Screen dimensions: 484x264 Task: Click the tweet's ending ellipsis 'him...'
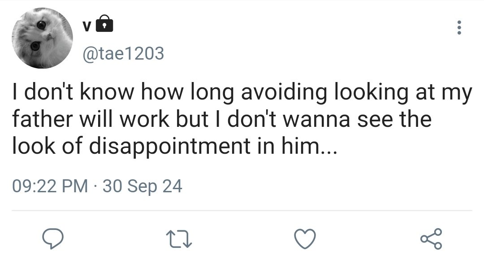tap(310, 146)
